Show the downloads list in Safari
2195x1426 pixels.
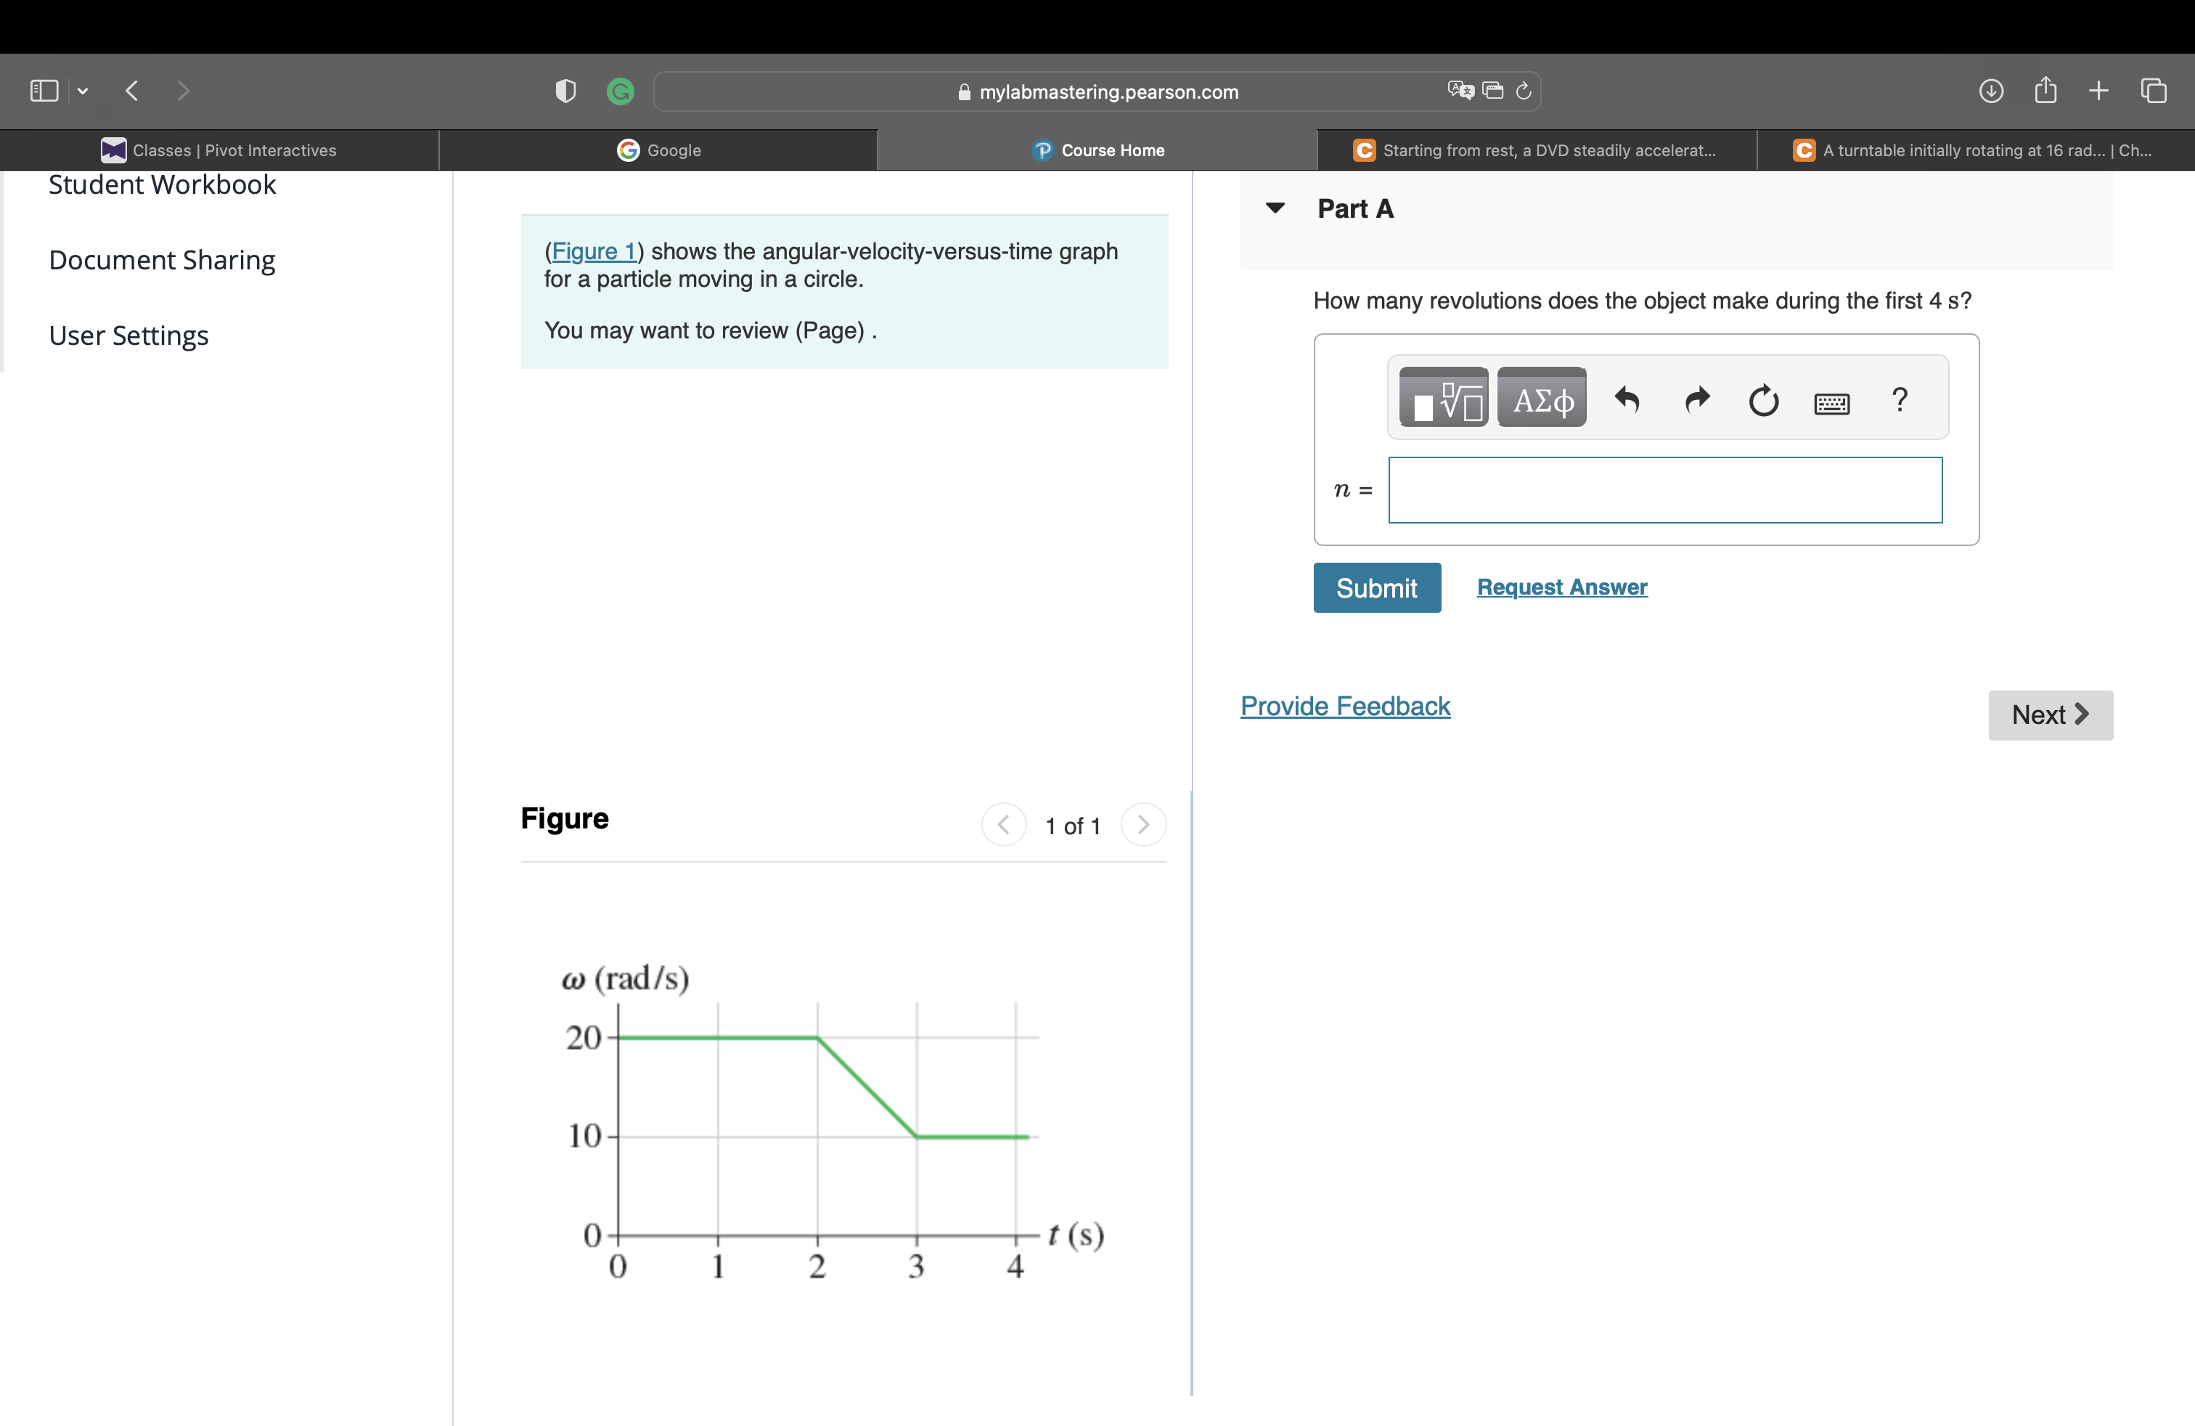point(1991,90)
